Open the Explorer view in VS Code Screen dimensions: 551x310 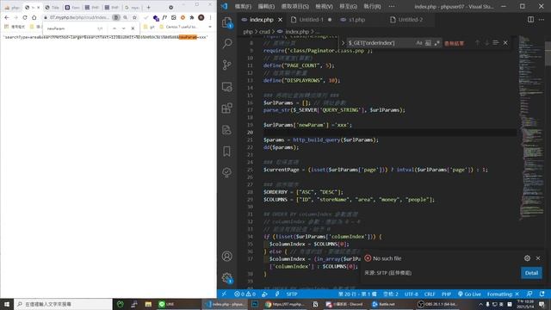point(227,23)
